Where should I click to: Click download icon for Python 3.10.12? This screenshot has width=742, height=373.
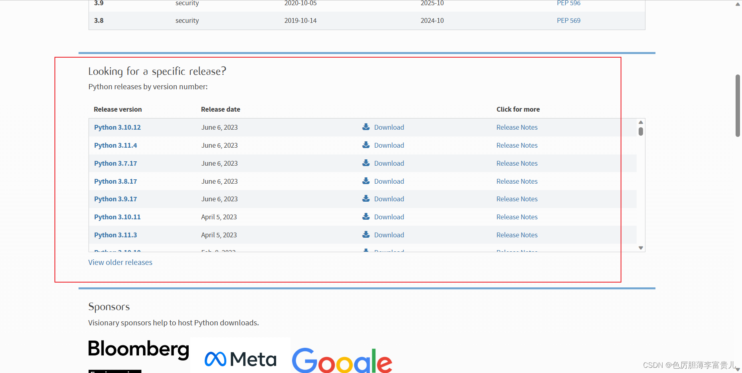click(x=366, y=127)
